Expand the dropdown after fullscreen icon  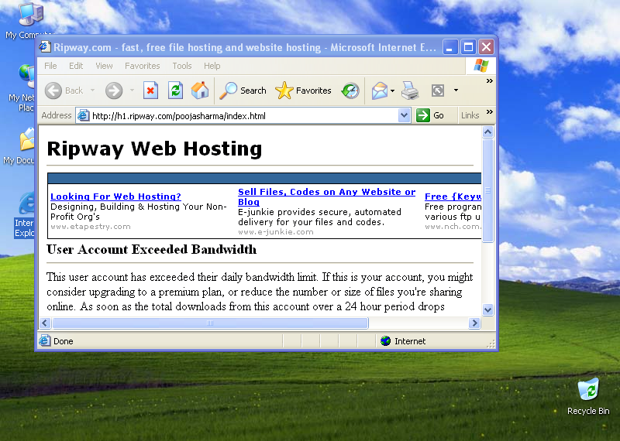coord(456,91)
